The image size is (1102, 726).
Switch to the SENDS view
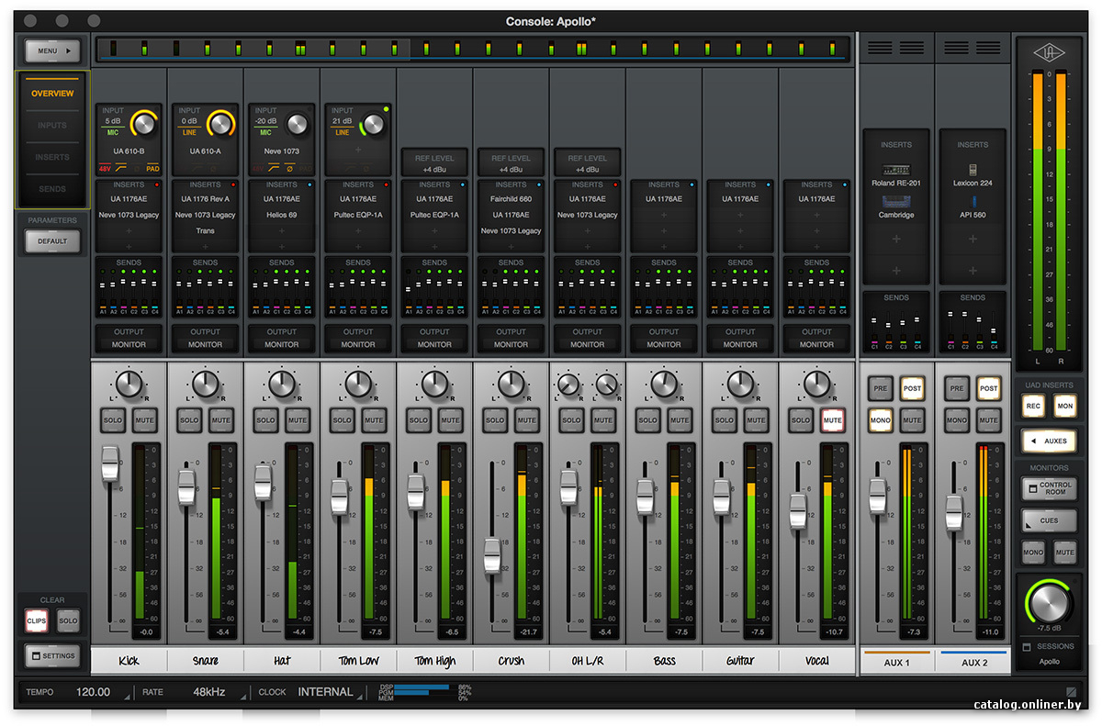52,189
